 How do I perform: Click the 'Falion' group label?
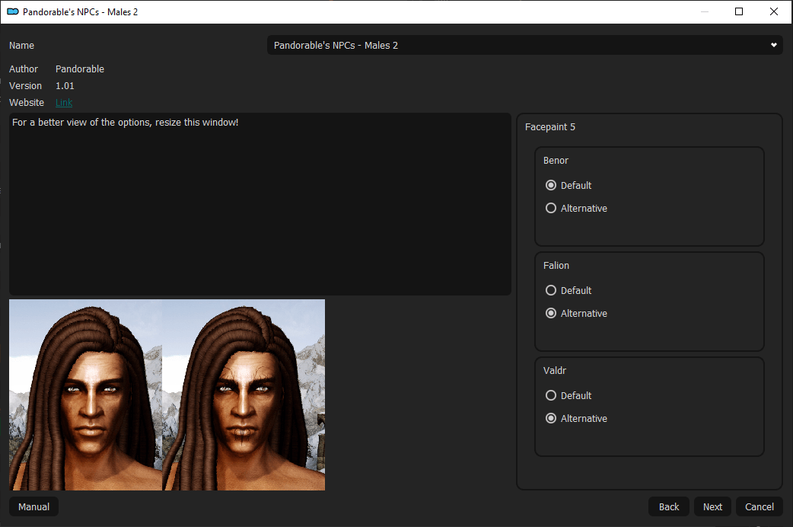tap(556, 265)
